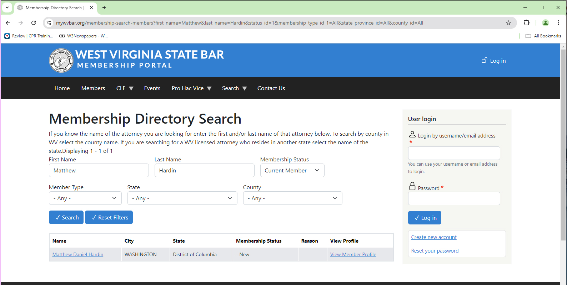The height and width of the screenshot is (285, 567).
Task: Open the Chrome profile avatar icon
Action: [x=545, y=23]
